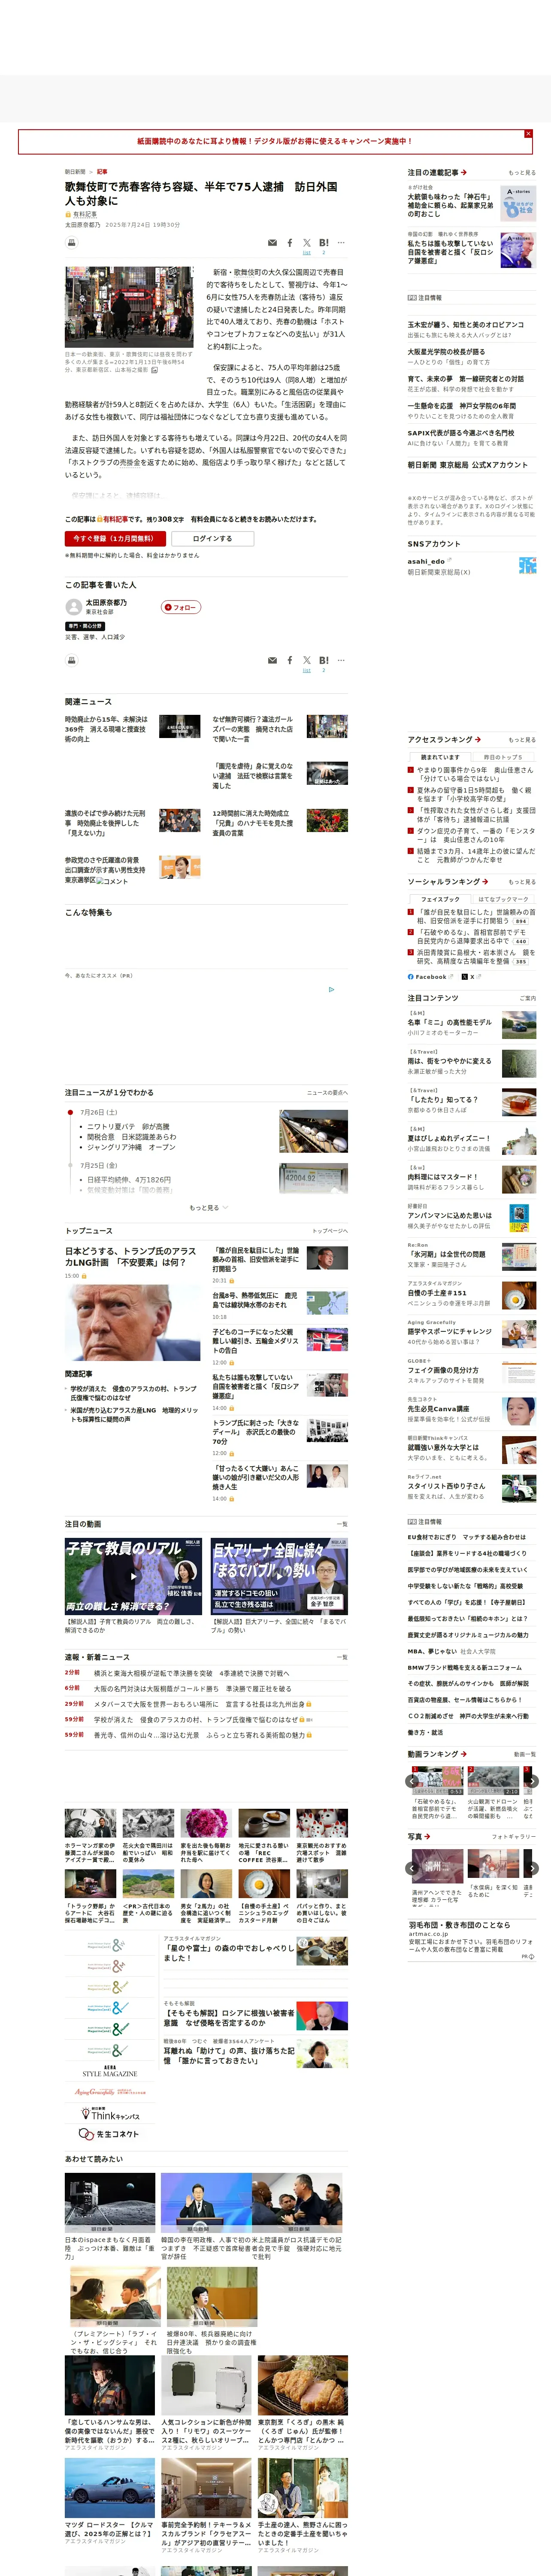Viewport: 551px width, 2576px height.
Task: Advance photo gallery carousel with right arrow
Action: (532, 1869)
